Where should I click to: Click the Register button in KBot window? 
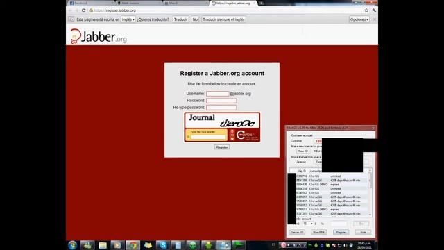(341, 232)
